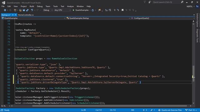This screenshot has width=200, height=112.
Task: Click the QuartzExamples start debugging button label
Action: [x=82, y=10]
